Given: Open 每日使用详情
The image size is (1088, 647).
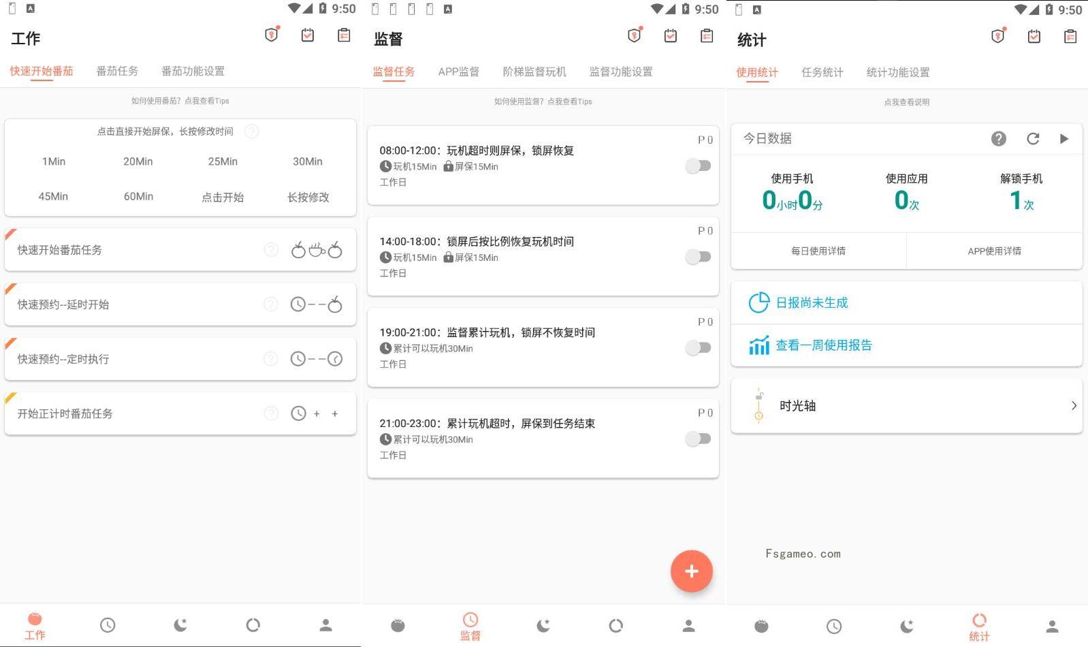Looking at the screenshot, I should click(818, 251).
